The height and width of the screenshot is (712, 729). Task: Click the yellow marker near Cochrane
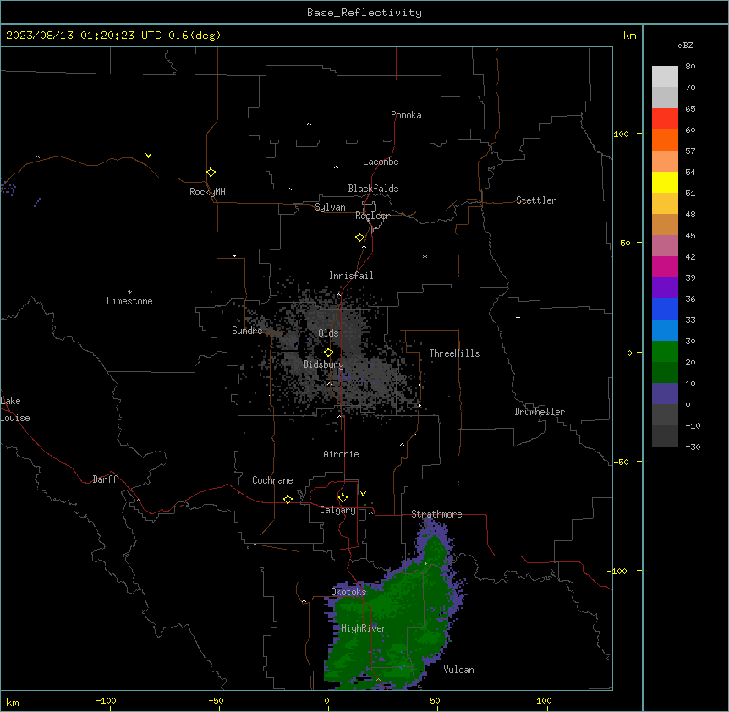288,499
